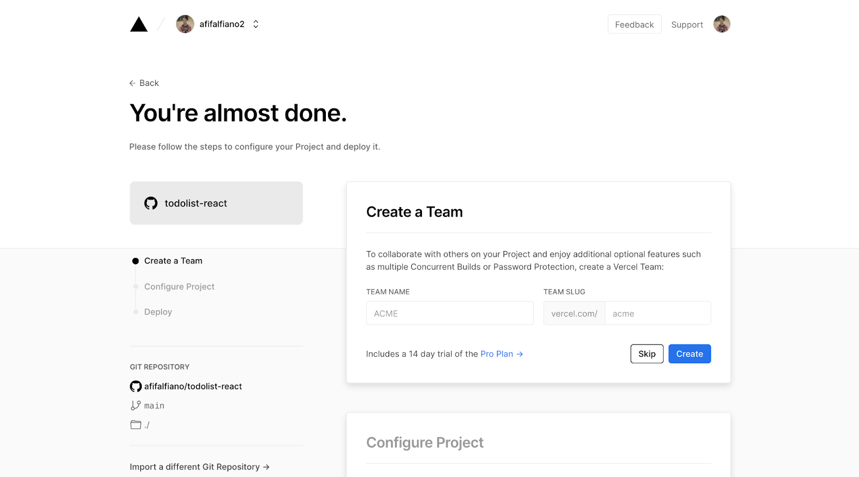Focus the Team Slug acme field

658,313
